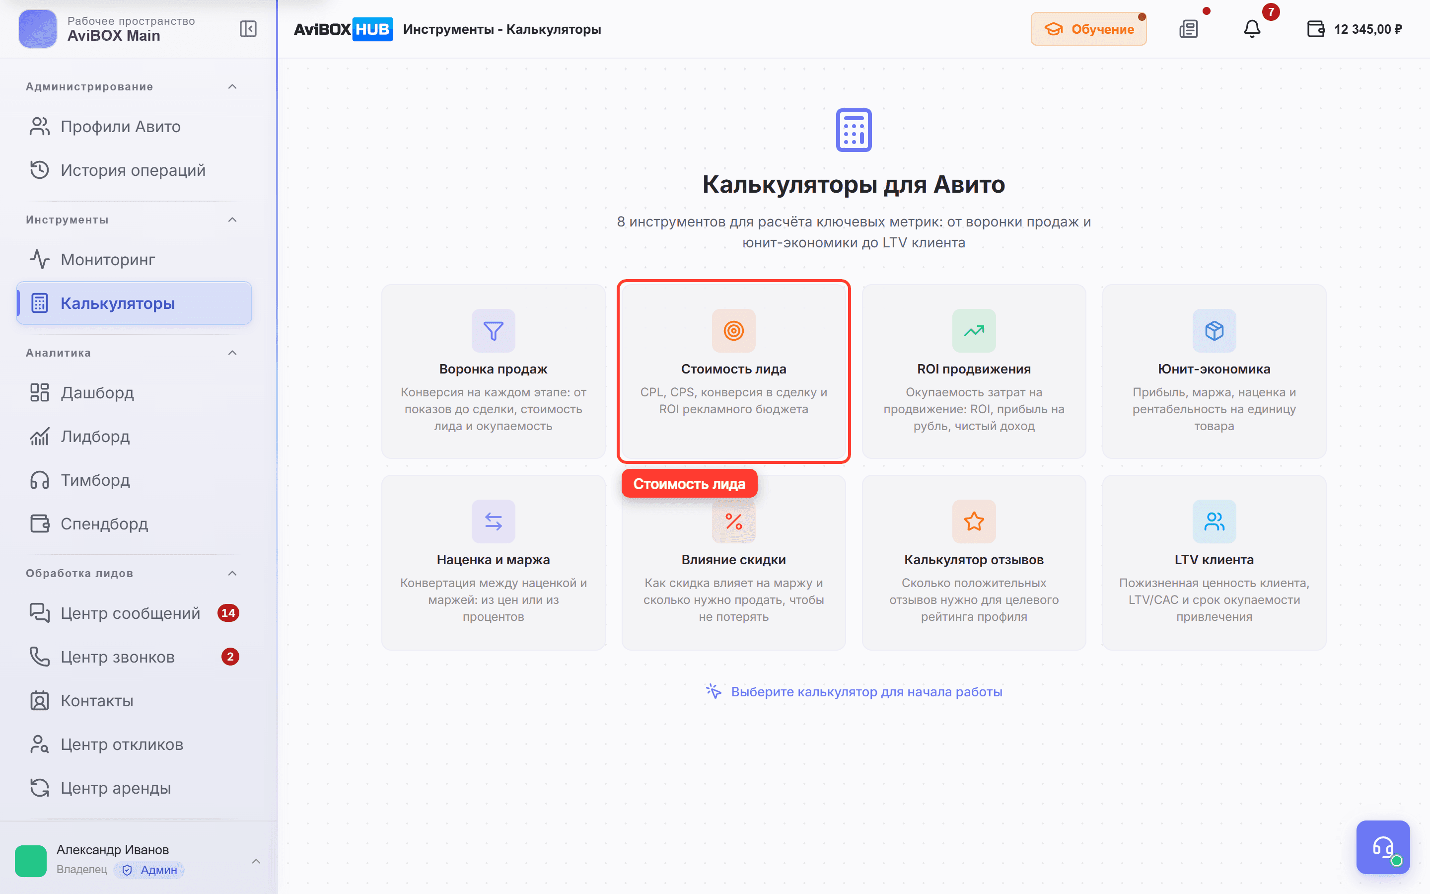Open the ROI продвижения trend icon

click(974, 330)
